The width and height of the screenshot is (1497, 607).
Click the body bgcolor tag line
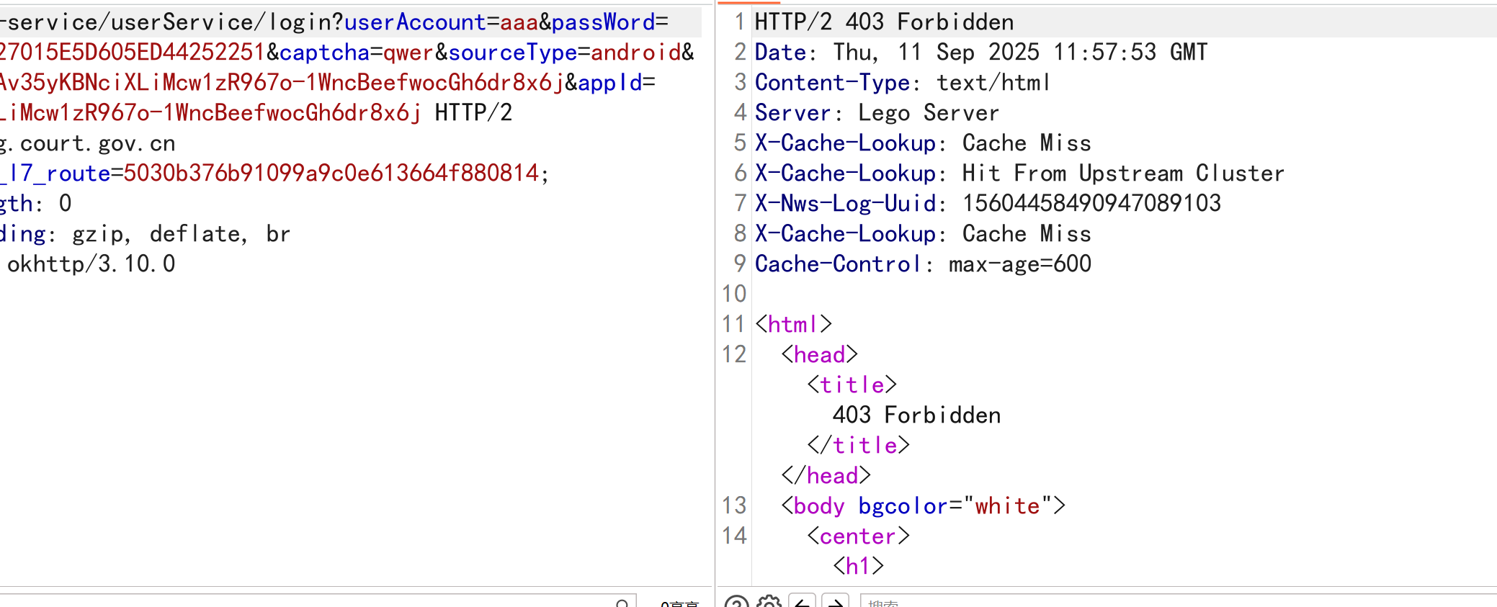[x=923, y=506]
